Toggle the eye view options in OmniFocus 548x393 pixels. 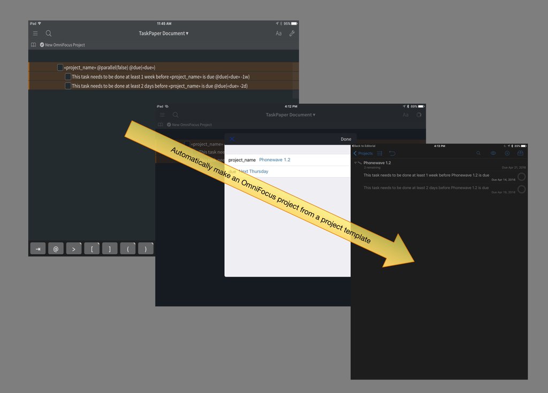[493, 153]
